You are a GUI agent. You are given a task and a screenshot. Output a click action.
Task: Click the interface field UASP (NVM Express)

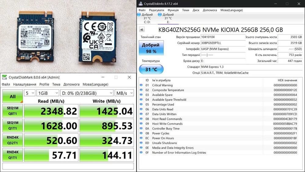(x=223, y=49)
